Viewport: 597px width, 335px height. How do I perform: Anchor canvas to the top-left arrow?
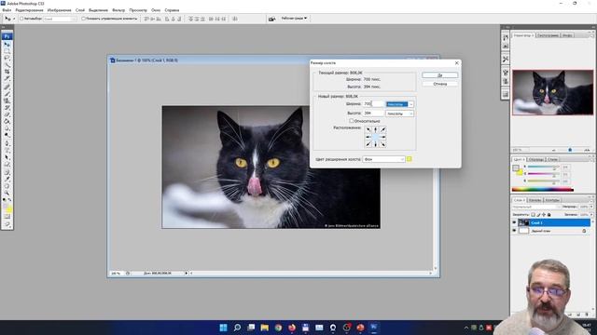[x=368, y=129]
